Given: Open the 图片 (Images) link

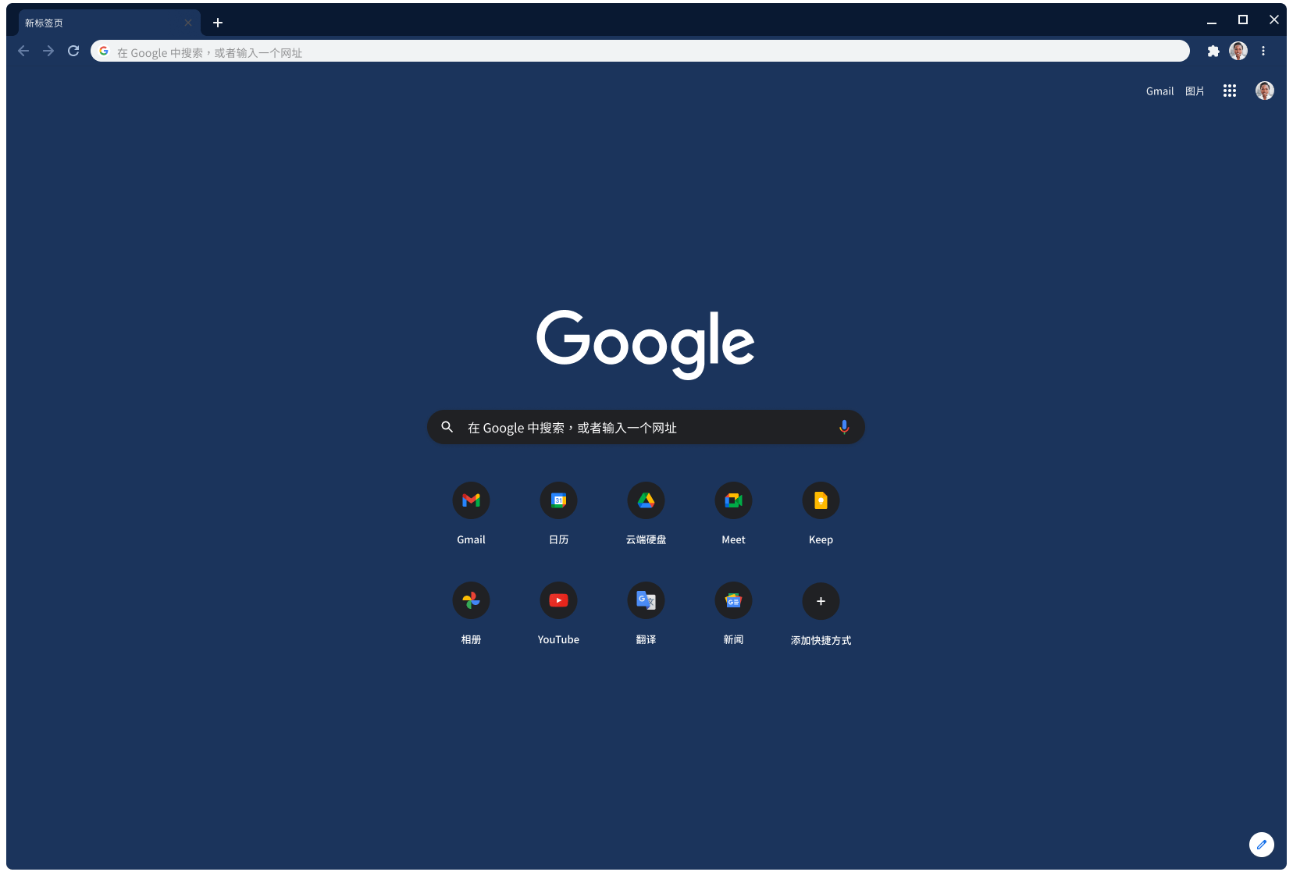Looking at the screenshot, I should (1194, 91).
